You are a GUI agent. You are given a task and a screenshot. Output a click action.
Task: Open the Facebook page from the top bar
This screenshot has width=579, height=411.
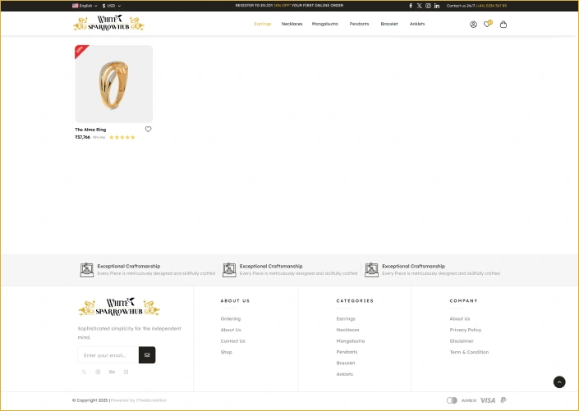click(x=411, y=6)
